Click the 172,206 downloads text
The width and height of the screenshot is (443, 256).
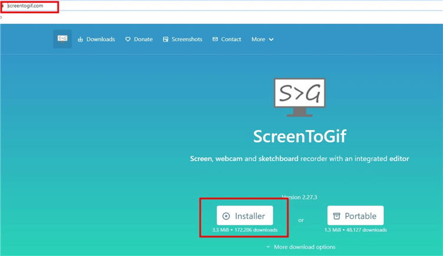tap(256, 230)
